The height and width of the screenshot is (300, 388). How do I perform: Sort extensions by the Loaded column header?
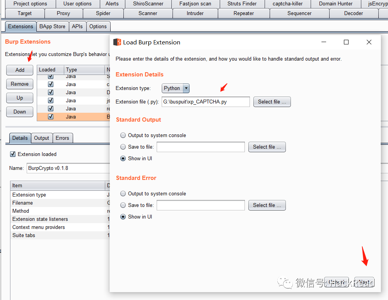pyautogui.click(x=50, y=69)
